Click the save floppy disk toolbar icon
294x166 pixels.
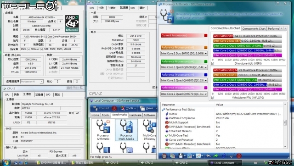click(181, 156)
